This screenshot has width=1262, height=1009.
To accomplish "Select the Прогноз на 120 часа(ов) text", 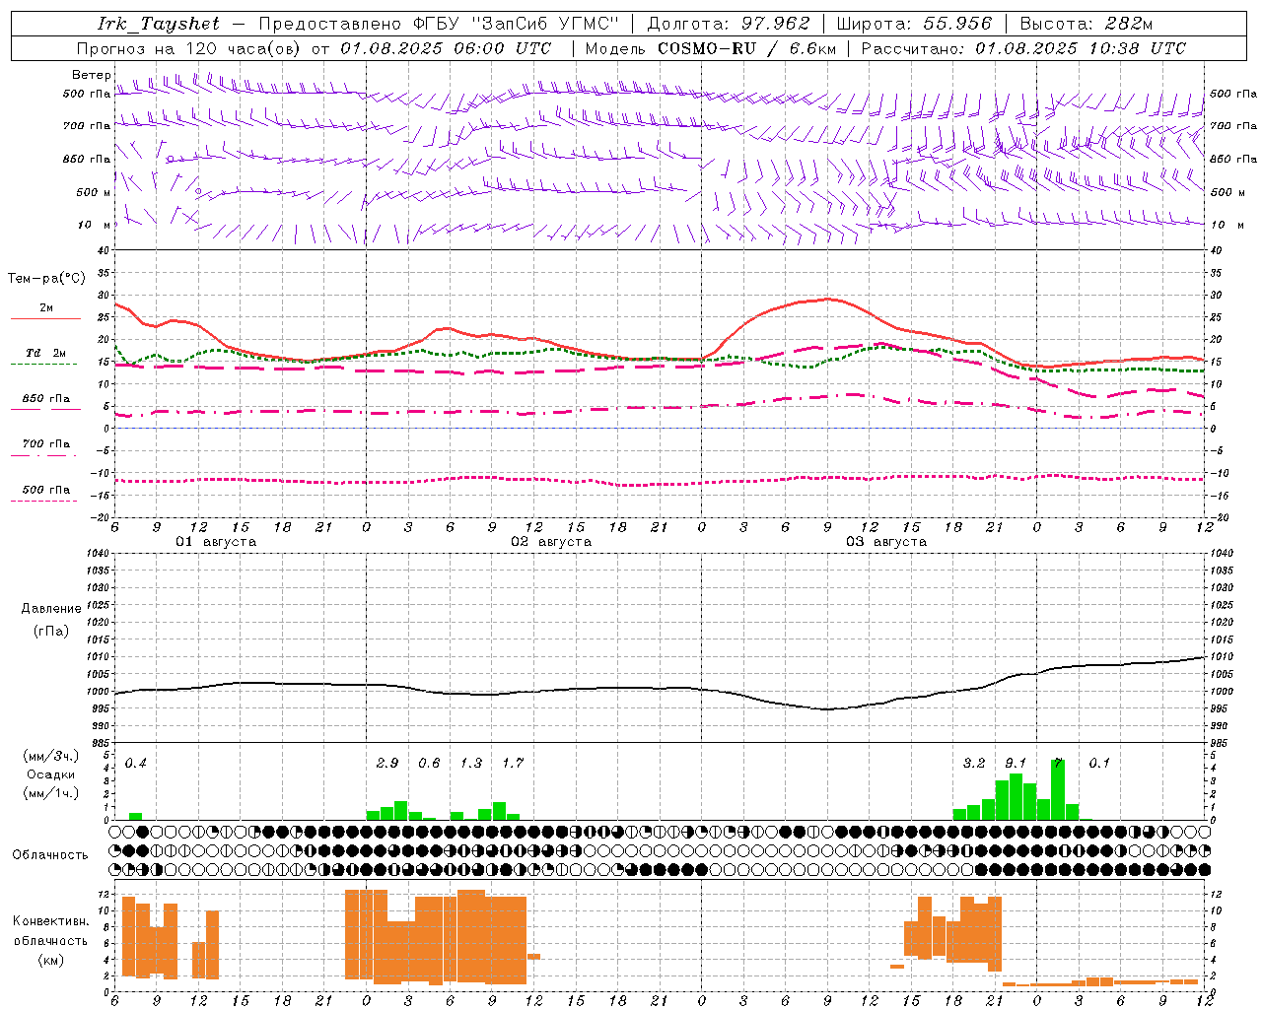I will [x=189, y=48].
